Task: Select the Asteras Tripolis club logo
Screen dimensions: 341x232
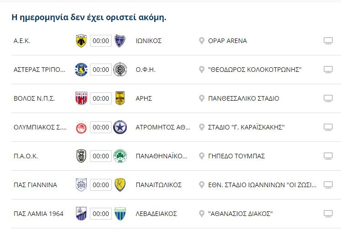Action: [81, 70]
